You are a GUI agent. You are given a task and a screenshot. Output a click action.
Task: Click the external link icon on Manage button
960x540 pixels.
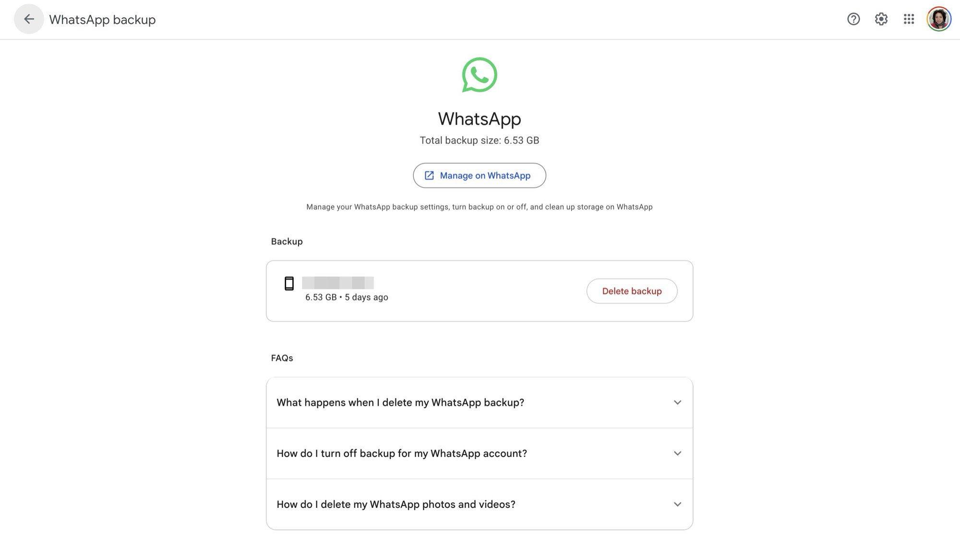tap(429, 176)
